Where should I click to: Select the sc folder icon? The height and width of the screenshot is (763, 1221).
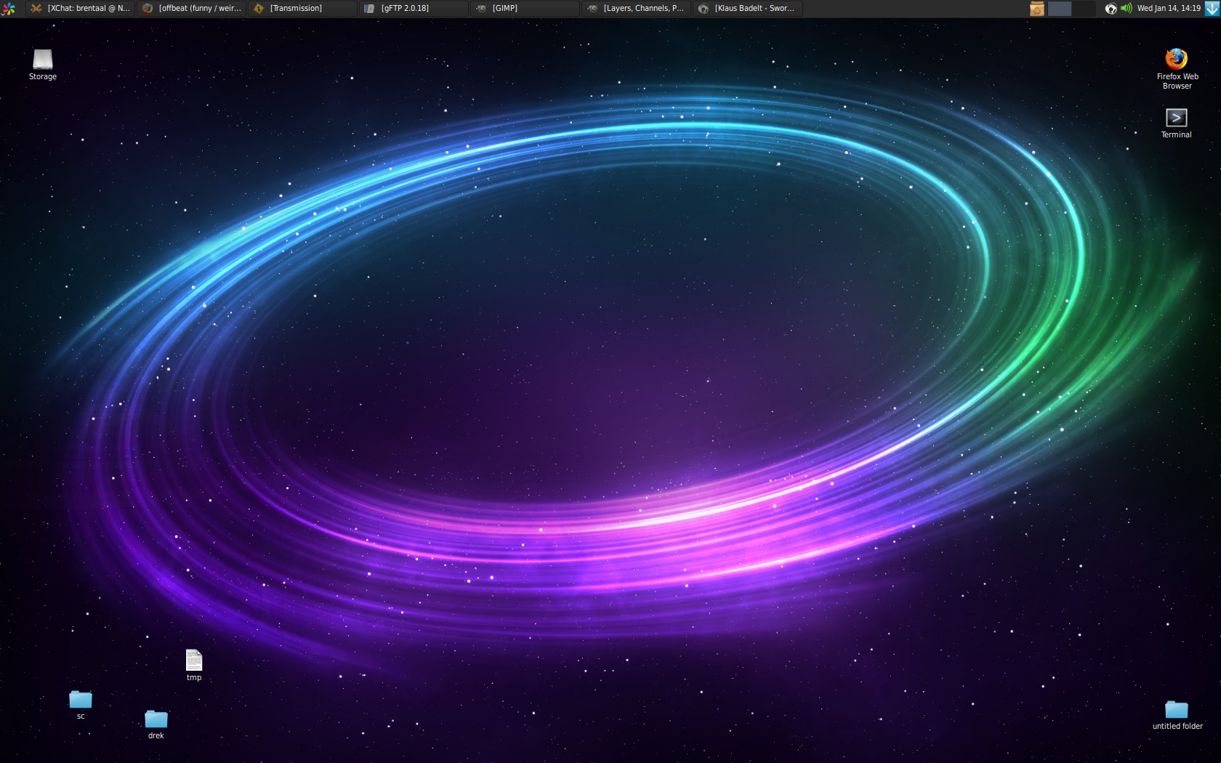[x=81, y=700]
